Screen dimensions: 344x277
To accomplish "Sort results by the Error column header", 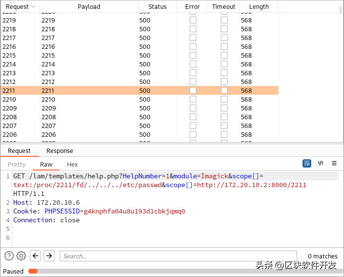I will point(193,7).
